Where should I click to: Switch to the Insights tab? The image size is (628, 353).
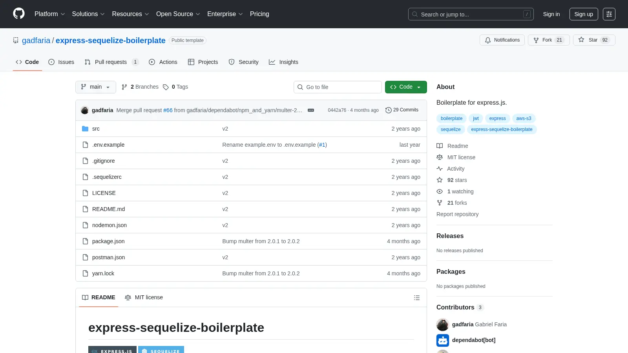(x=283, y=62)
